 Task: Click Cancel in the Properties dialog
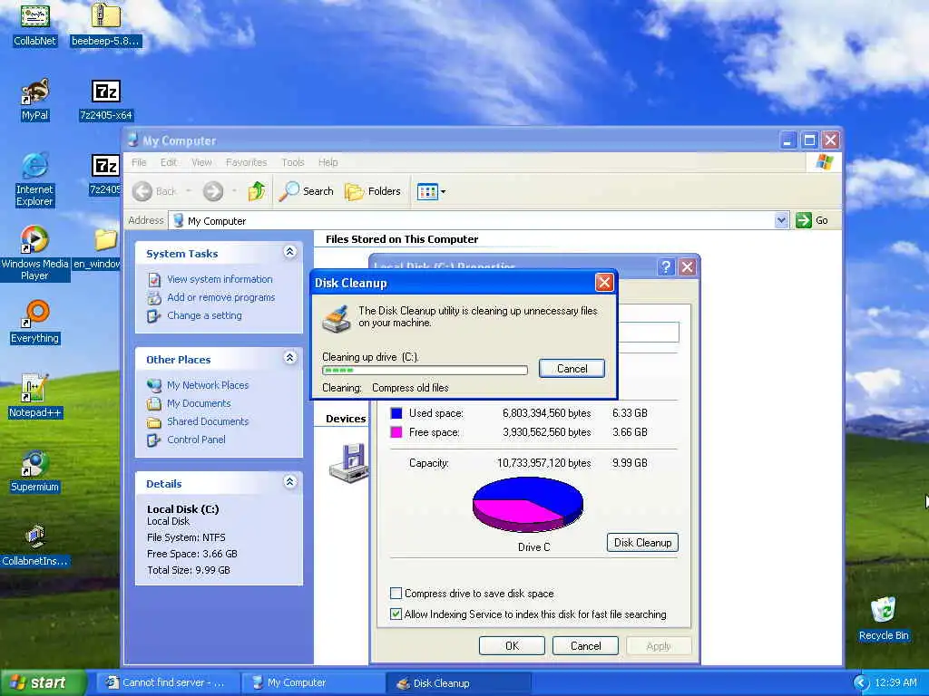(x=585, y=645)
